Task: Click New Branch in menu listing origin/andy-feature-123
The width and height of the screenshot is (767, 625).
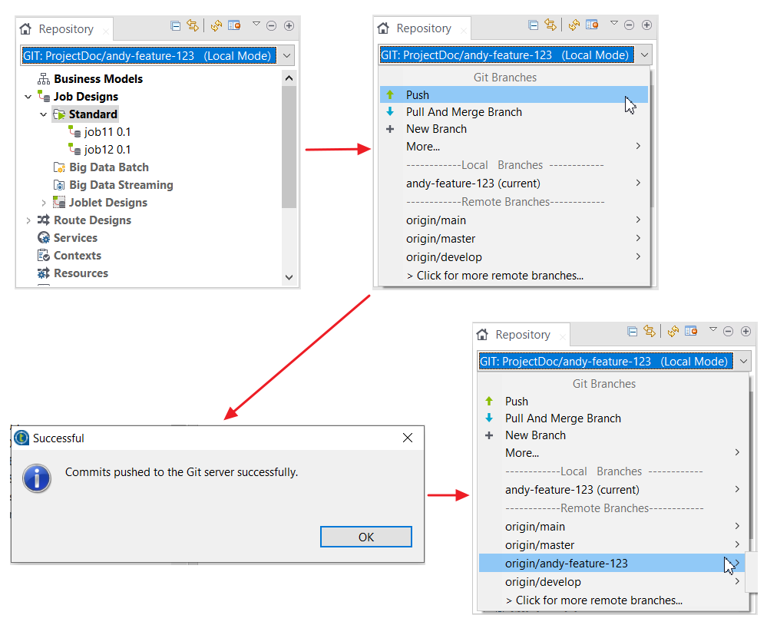Action: point(535,435)
